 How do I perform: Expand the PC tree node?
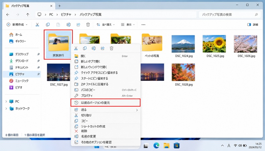(6, 102)
